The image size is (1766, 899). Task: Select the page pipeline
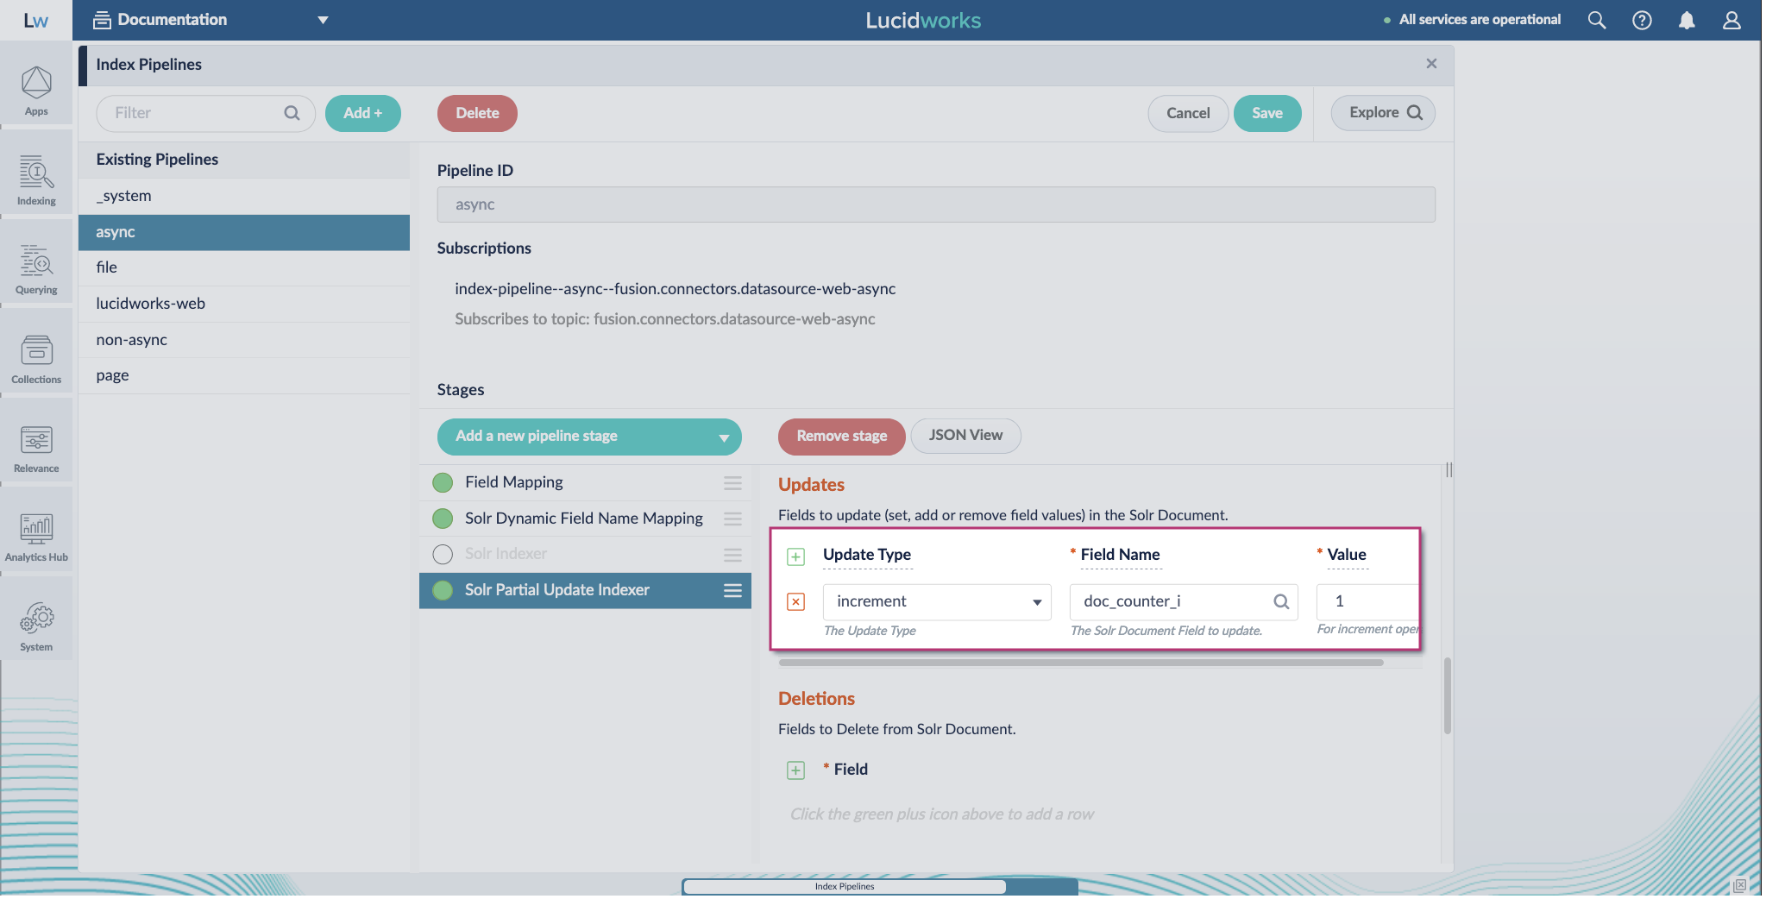click(244, 375)
